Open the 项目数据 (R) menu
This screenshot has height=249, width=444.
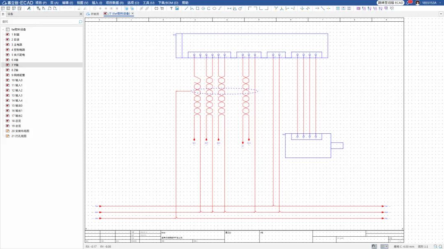(x=114, y=3)
